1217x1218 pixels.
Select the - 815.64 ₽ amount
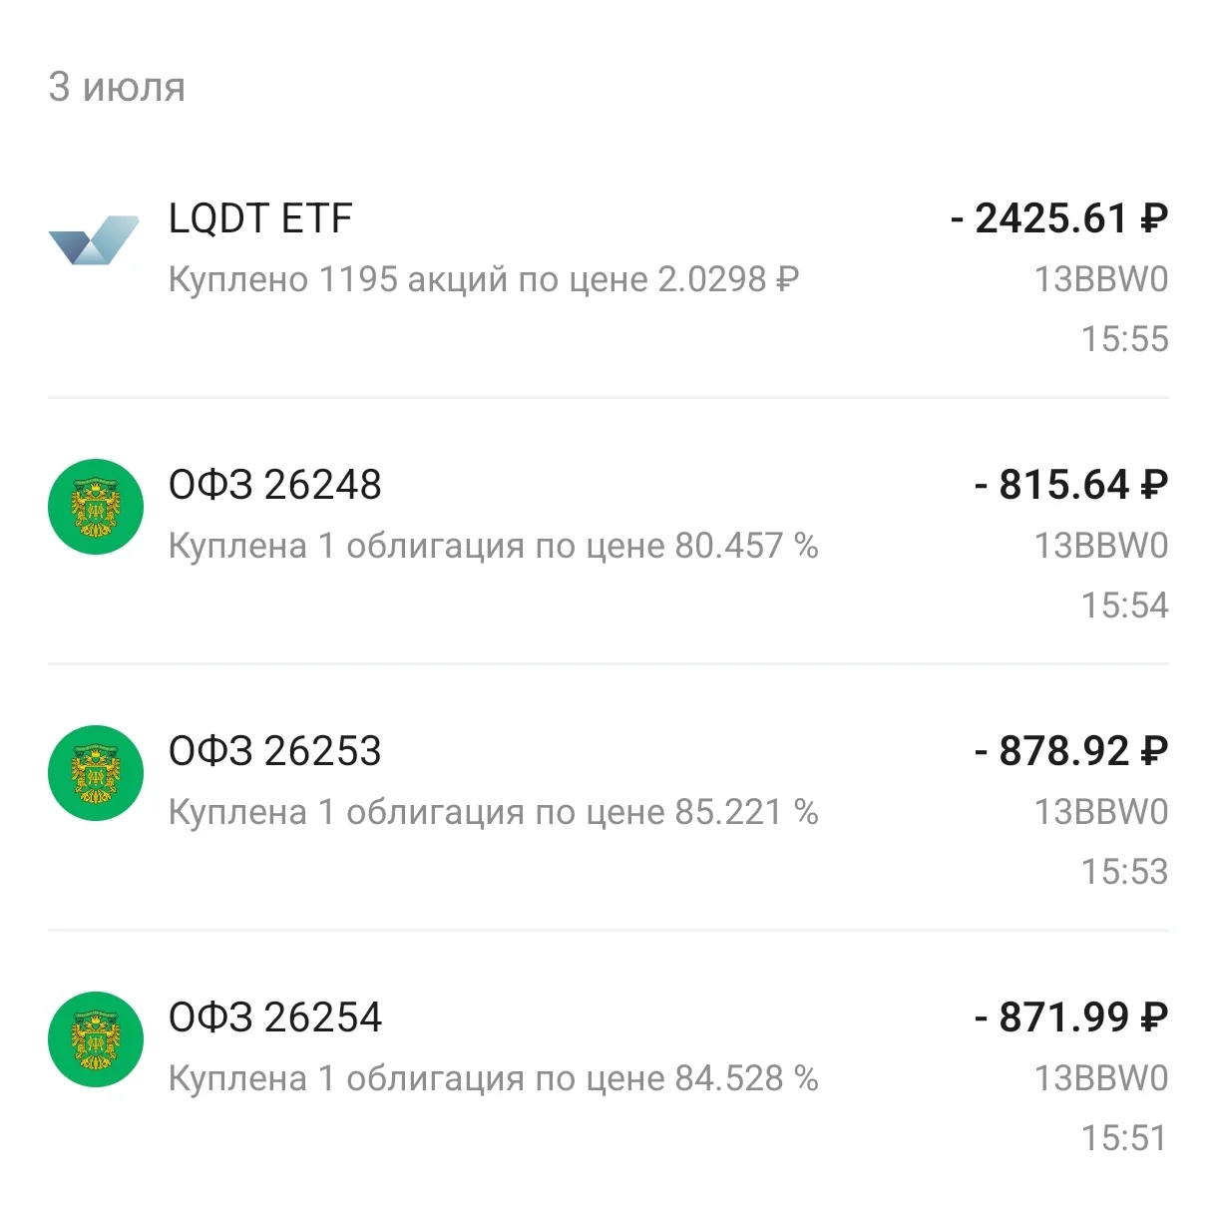click(x=1071, y=485)
